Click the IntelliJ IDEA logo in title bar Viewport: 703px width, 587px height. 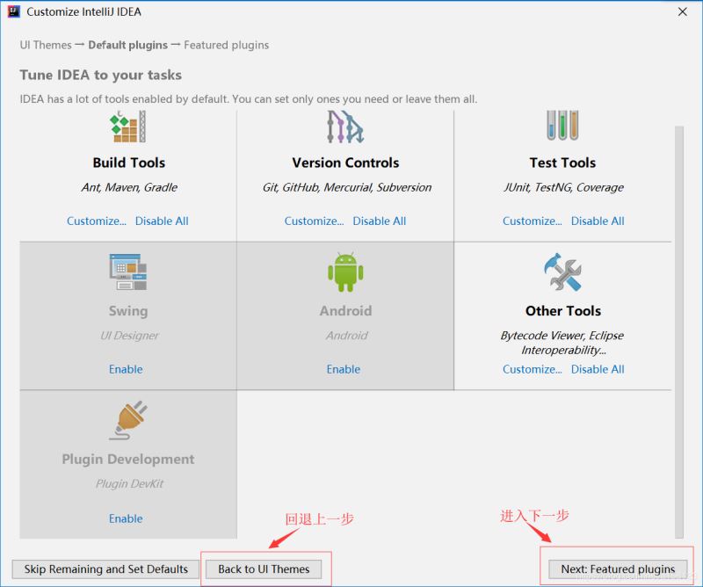pyautogui.click(x=12, y=12)
